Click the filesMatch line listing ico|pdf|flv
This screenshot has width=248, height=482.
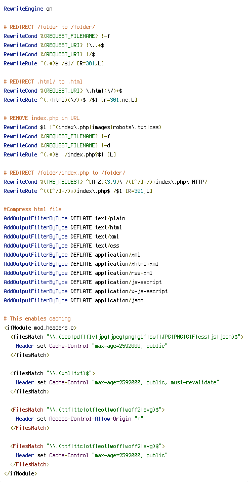point(127,337)
